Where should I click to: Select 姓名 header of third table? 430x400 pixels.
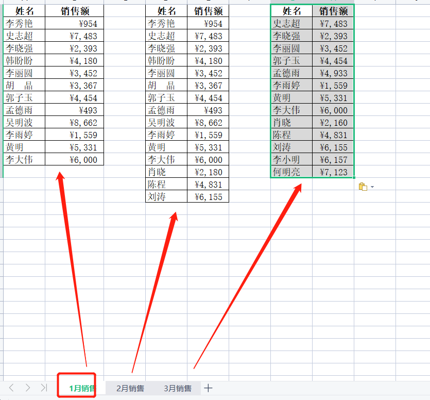[291, 11]
